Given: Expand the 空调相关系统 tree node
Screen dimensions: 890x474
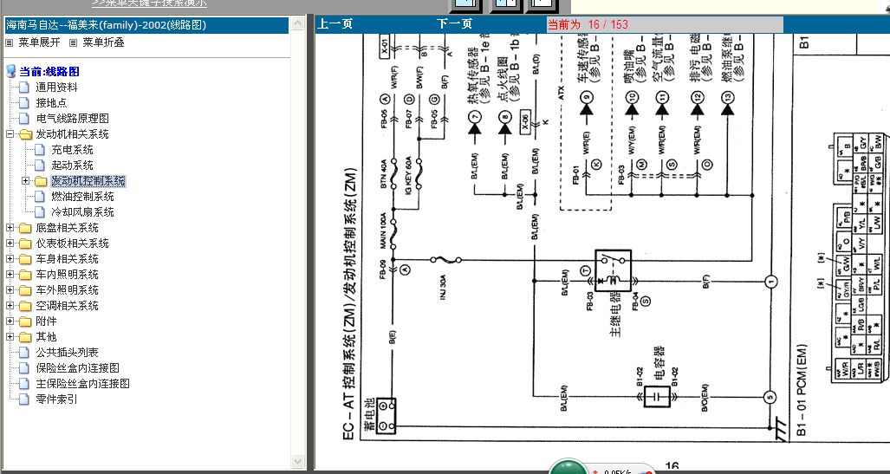Looking at the screenshot, I should (x=10, y=306).
